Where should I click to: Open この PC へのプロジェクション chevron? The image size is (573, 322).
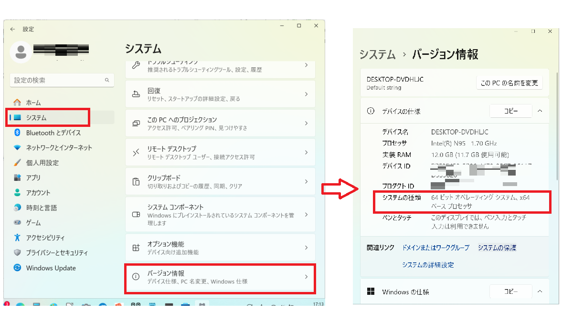306,124
